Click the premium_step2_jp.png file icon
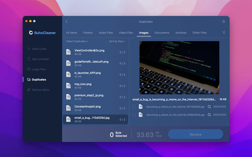252x157 pixels. point(69,97)
